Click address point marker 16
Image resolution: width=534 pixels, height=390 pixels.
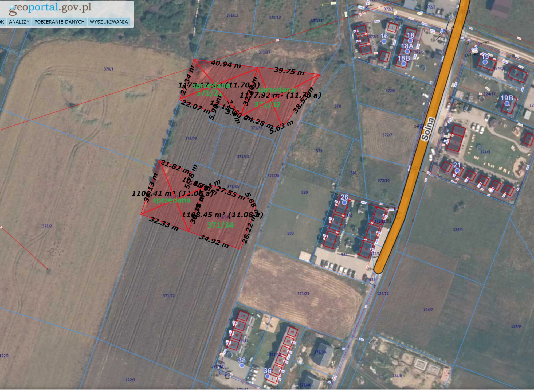[x=384, y=41]
